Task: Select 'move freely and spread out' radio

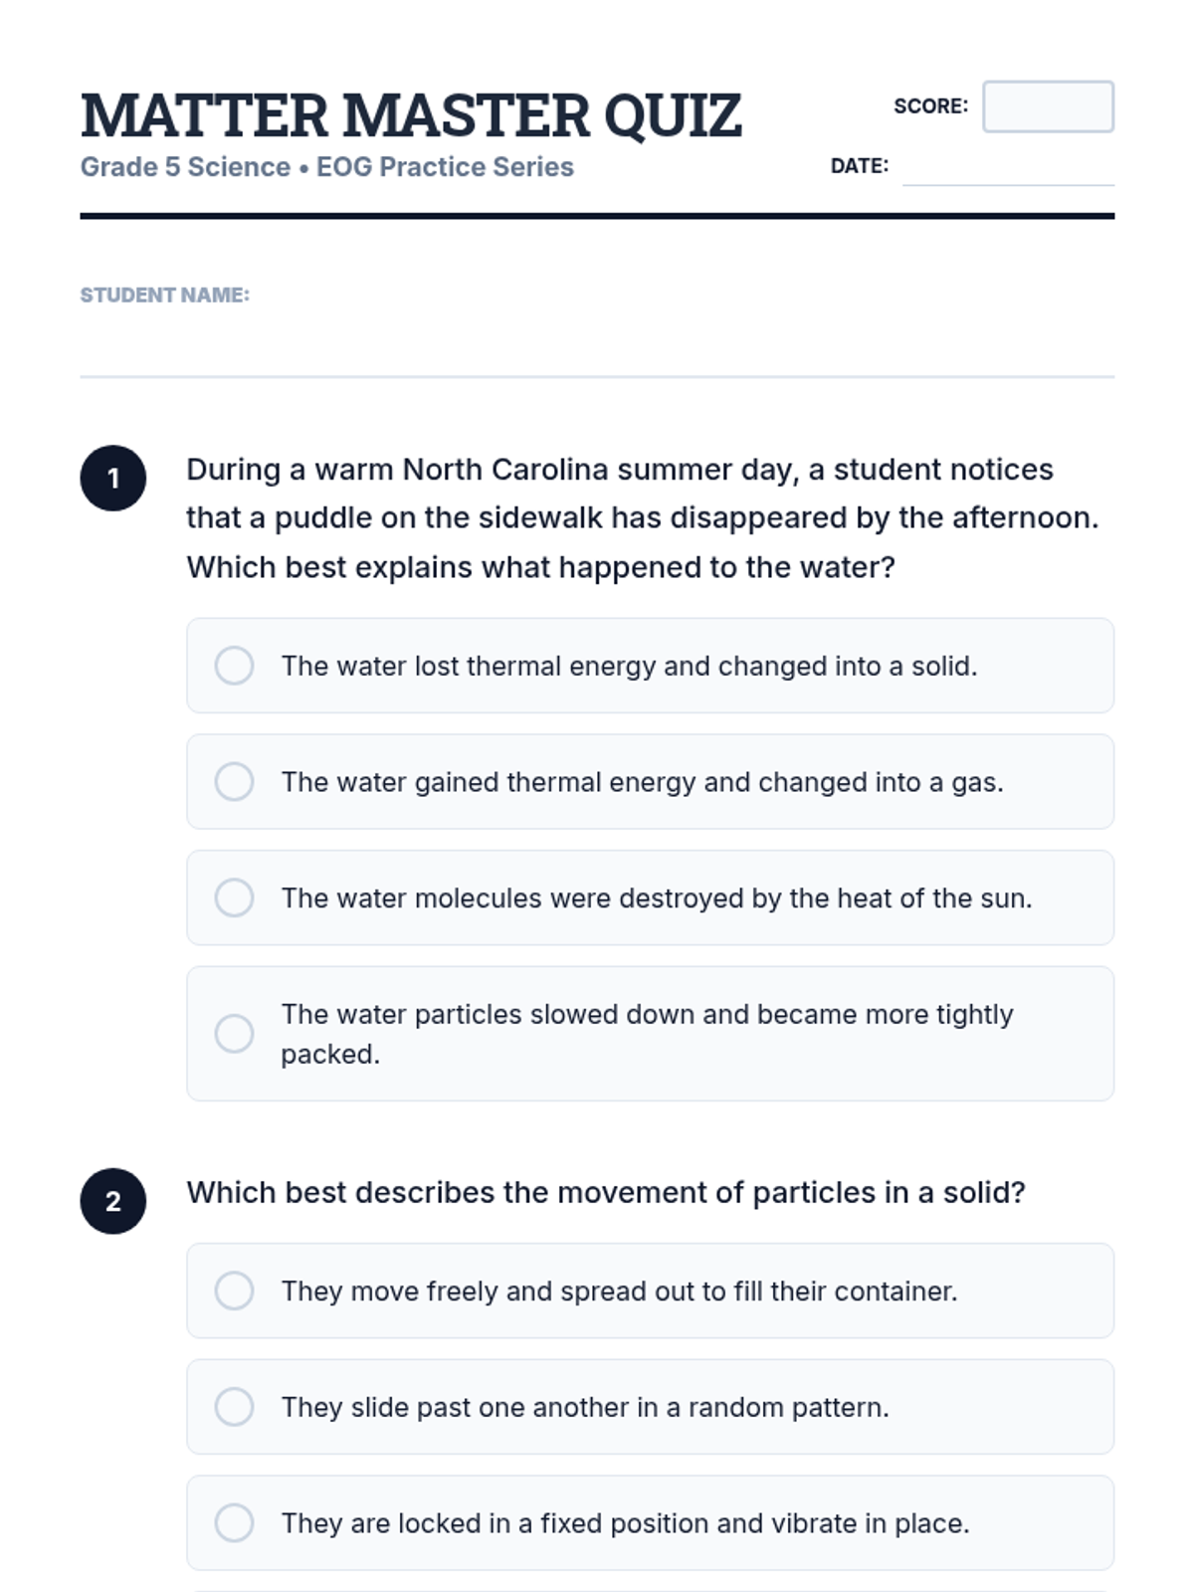Action: tap(234, 1291)
